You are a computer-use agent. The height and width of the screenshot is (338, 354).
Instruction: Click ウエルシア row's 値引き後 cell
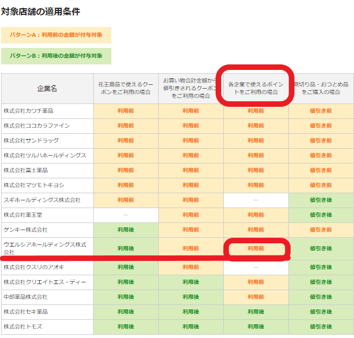click(x=321, y=248)
